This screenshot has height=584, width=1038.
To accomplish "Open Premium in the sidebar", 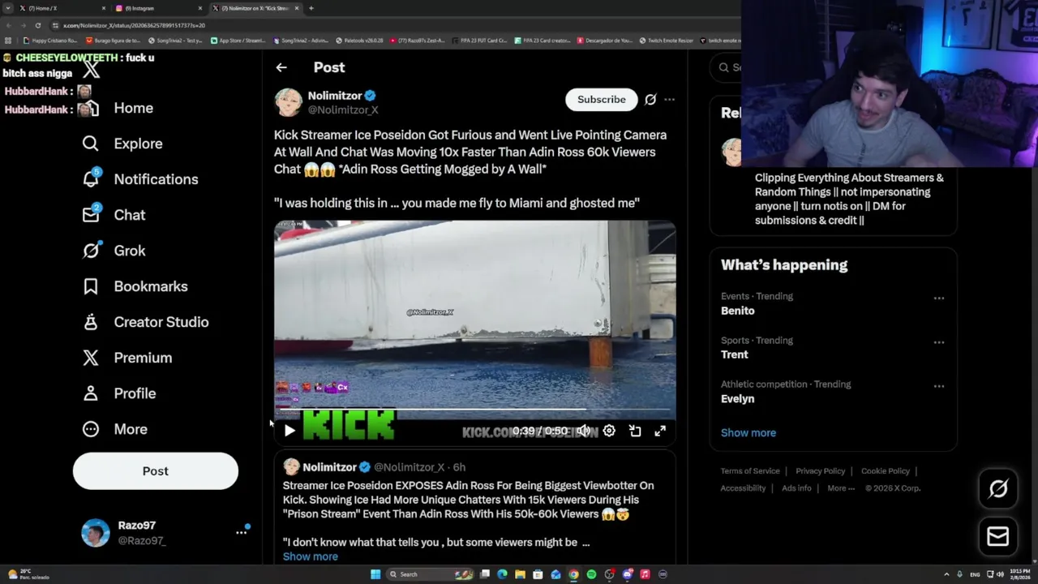I will 127,358.
